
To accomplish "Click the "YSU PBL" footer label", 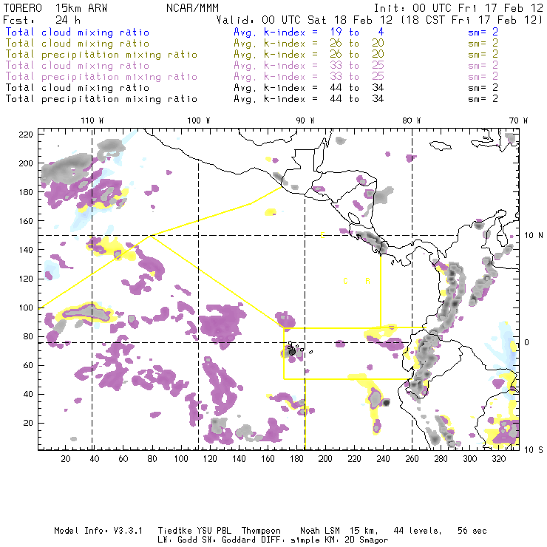I will click(214, 531).
